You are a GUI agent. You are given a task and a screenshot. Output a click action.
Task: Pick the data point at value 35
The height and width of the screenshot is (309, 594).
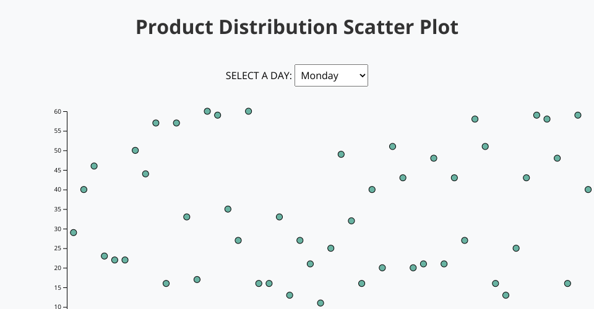tap(228, 209)
